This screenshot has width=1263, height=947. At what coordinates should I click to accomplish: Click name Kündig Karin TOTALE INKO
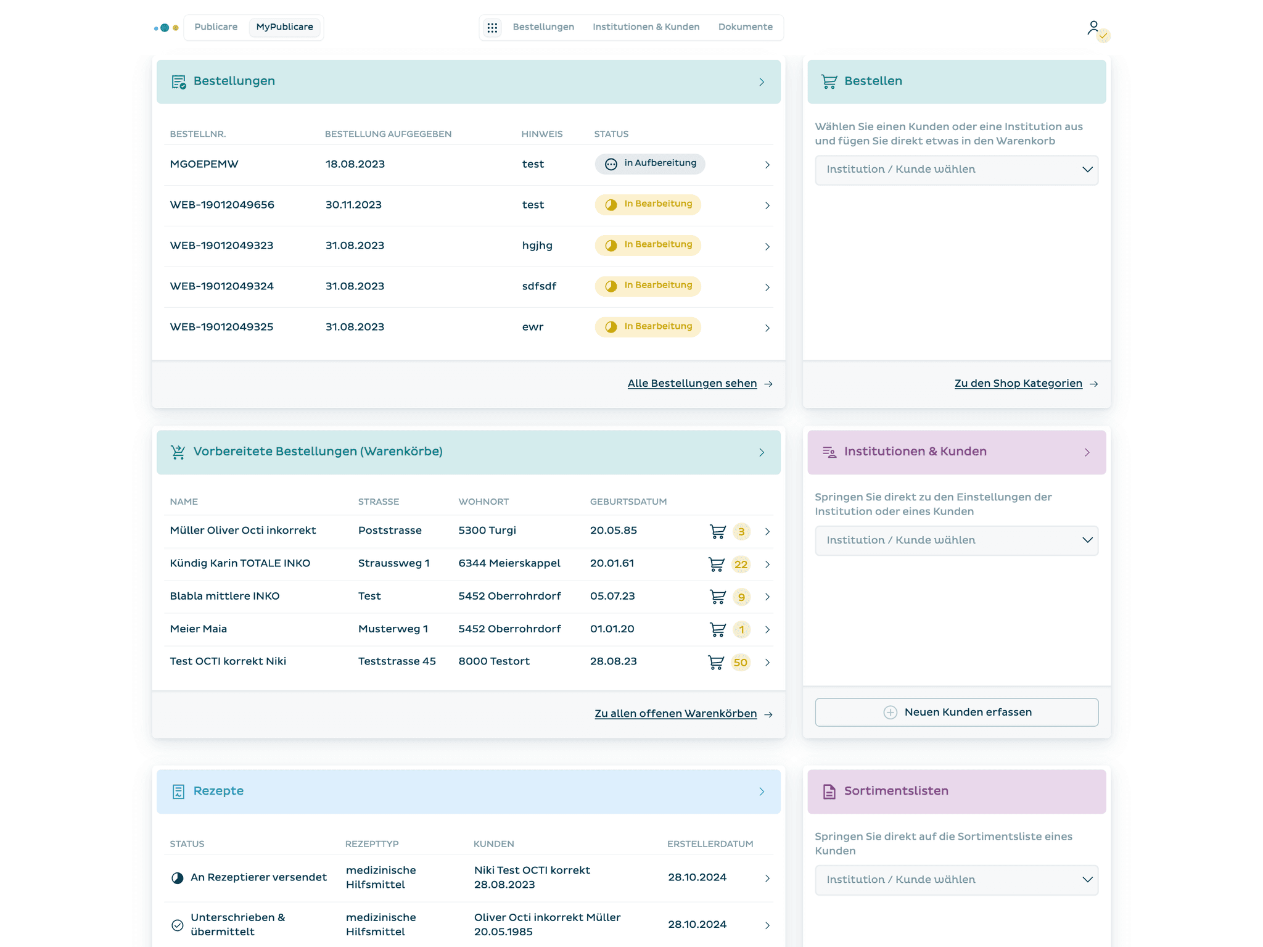point(240,563)
